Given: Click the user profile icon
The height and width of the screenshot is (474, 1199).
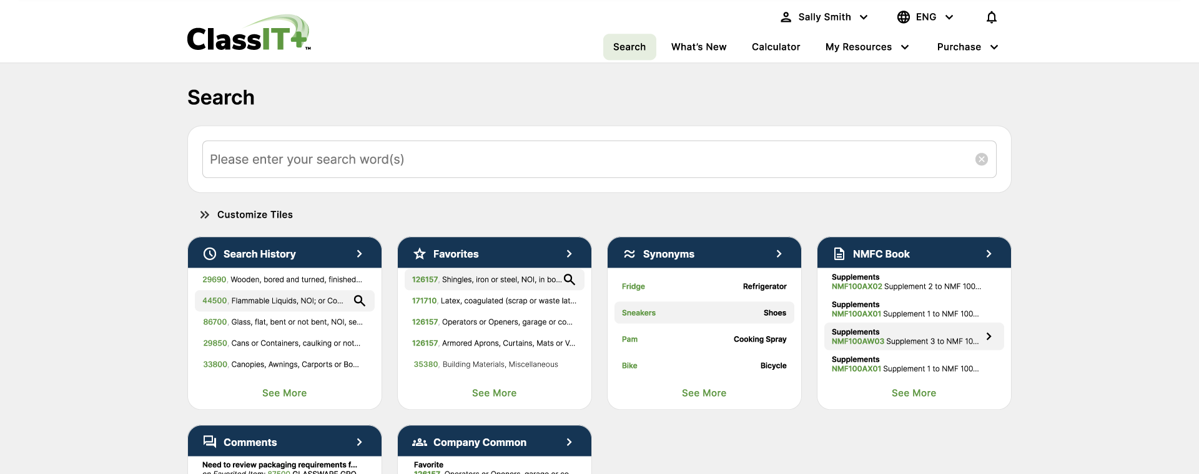Looking at the screenshot, I should [x=786, y=17].
